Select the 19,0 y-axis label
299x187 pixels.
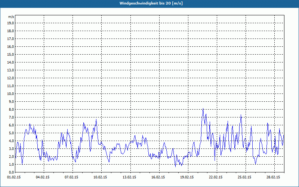coord(11,23)
